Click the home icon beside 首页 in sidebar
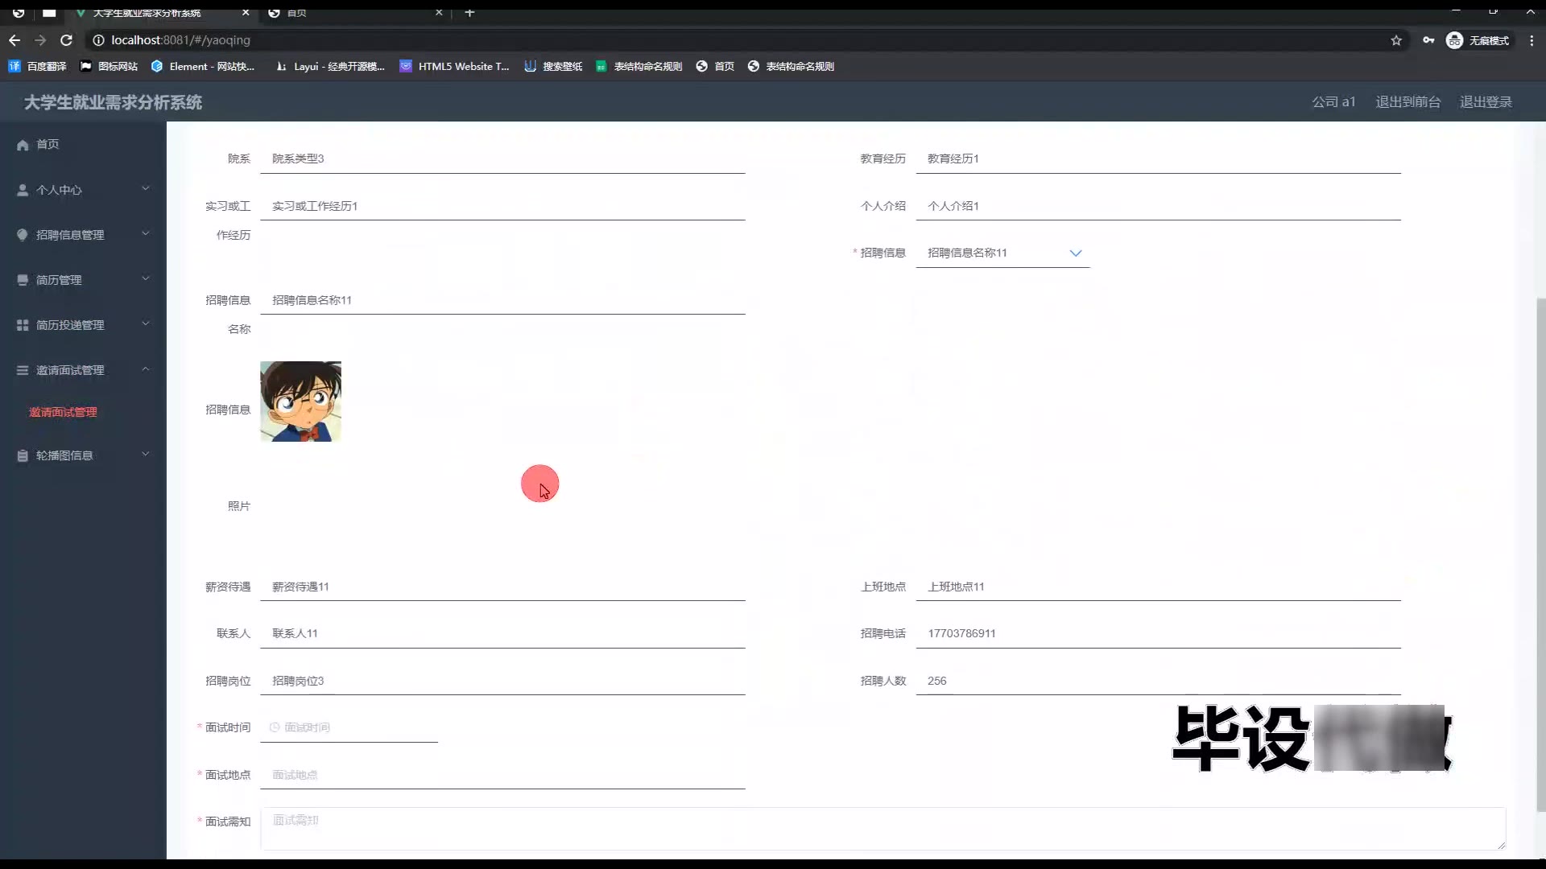 tap(23, 145)
